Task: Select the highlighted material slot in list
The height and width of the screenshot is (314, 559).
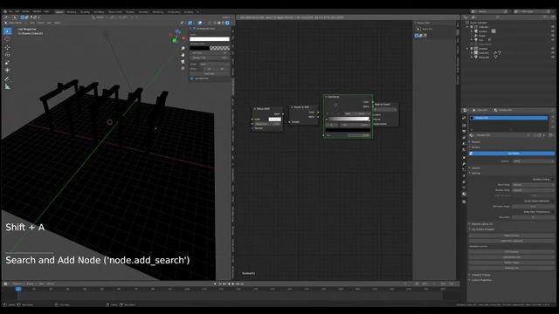Action: (509, 118)
